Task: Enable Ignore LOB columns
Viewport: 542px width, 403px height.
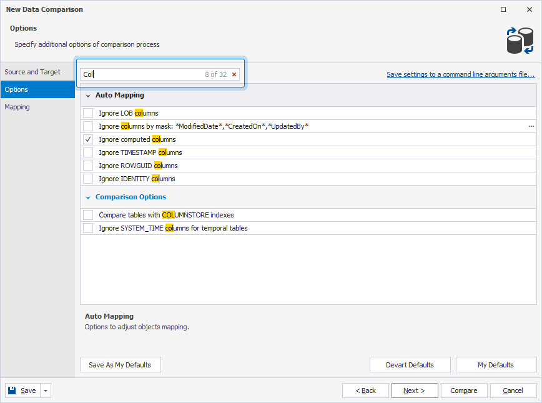Action: point(88,113)
